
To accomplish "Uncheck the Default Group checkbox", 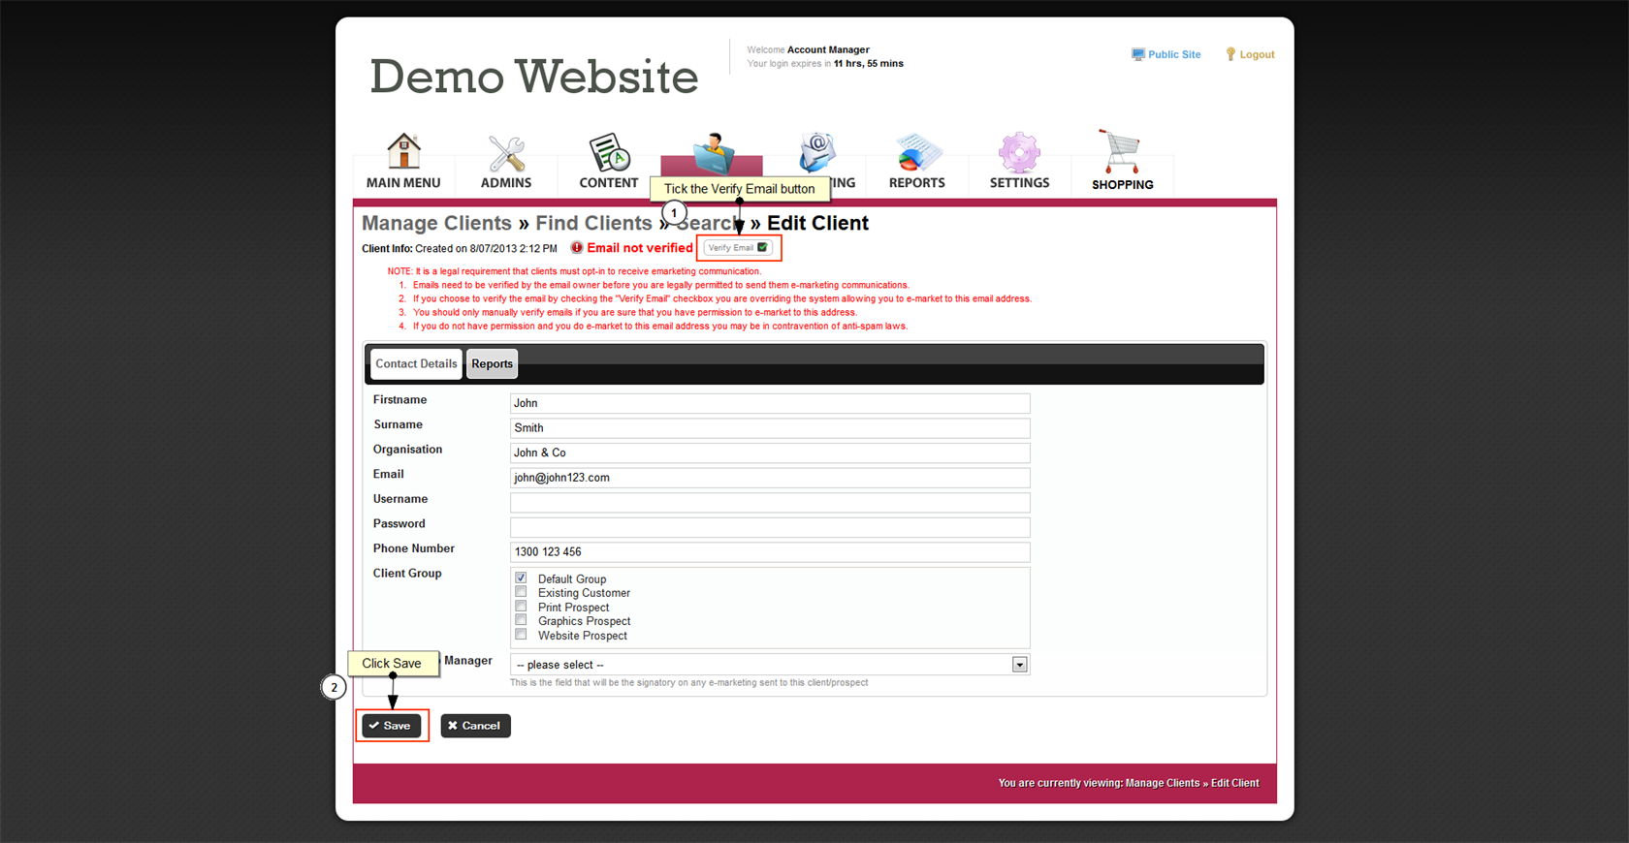I will 522,578.
